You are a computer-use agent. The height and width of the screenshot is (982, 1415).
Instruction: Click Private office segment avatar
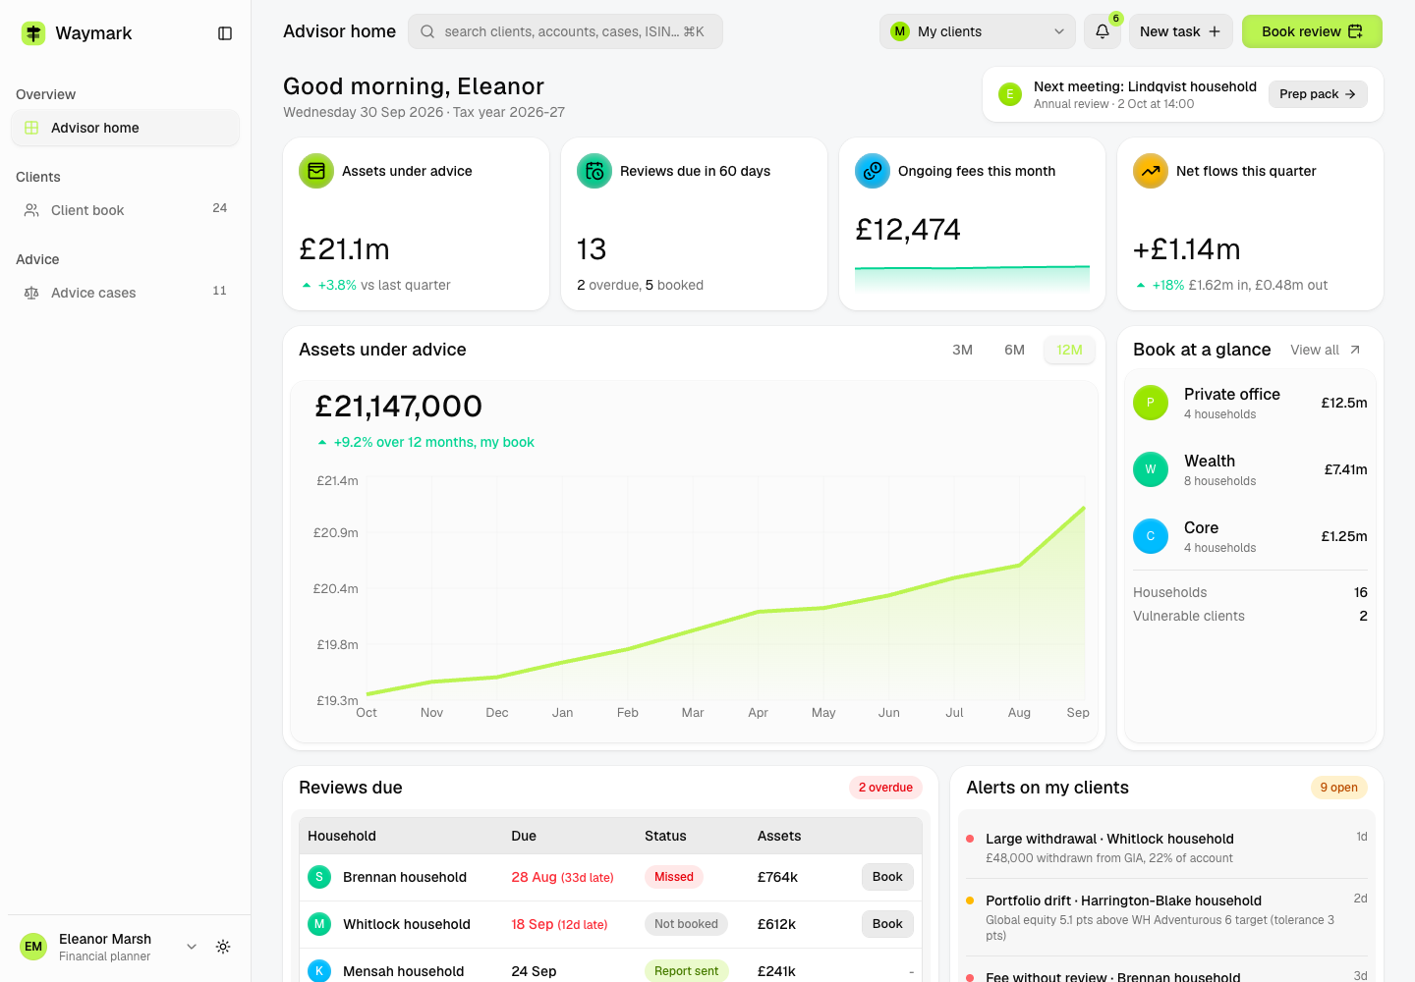[1151, 403]
